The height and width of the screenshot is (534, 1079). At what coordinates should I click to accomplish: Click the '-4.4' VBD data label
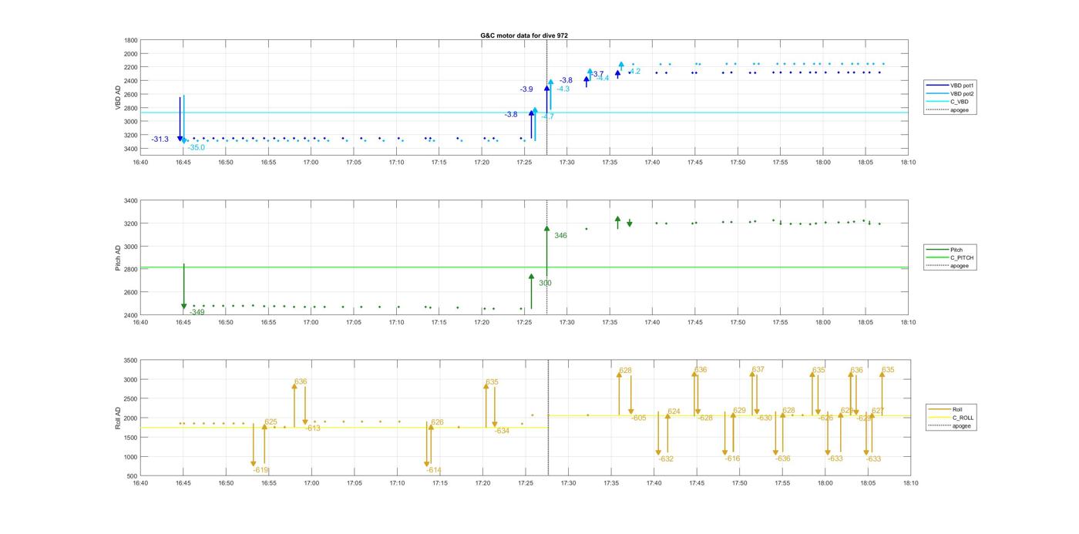click(602, 78)
